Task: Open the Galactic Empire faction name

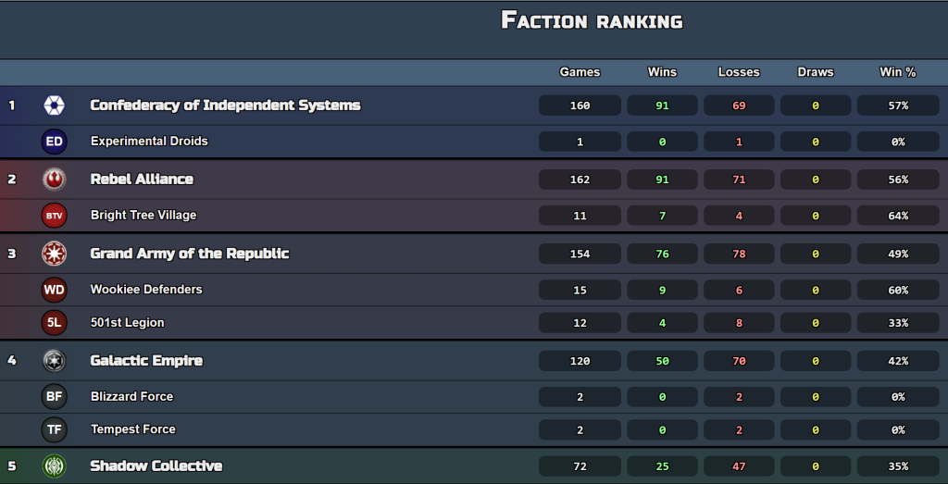Action: [x=146, y=361]
